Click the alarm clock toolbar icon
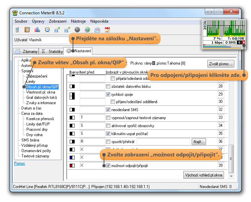Screen dimensions: 251x202 (x=47, y=30)
